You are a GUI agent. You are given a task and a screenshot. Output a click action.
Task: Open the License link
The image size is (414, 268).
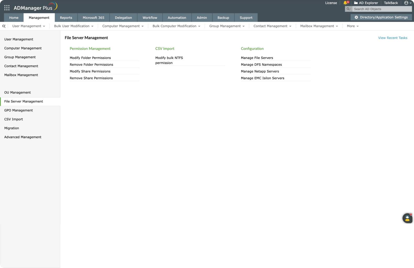pos(331,3)
